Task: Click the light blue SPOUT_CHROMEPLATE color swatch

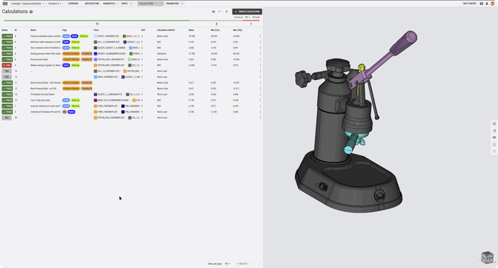Action: coord(95,36)
